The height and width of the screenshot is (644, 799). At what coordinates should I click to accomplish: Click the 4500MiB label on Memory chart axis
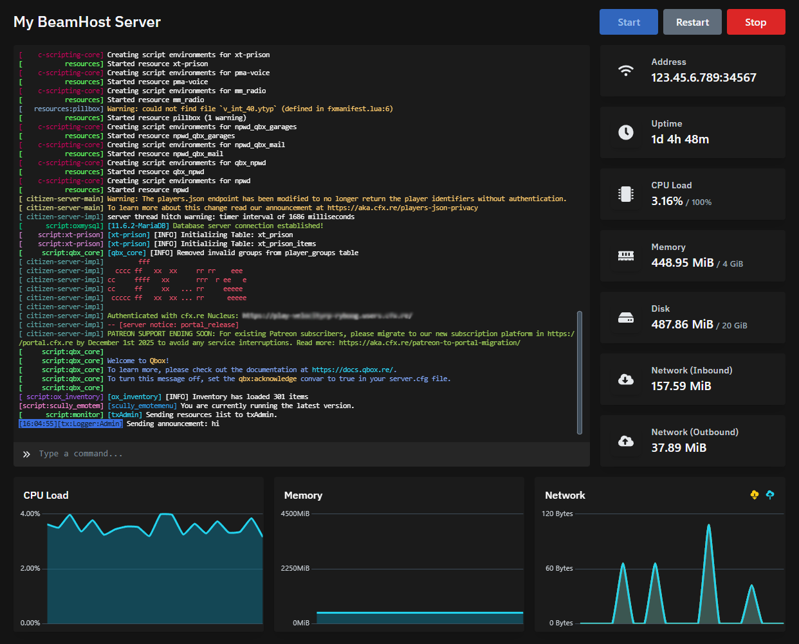point(295,514)
